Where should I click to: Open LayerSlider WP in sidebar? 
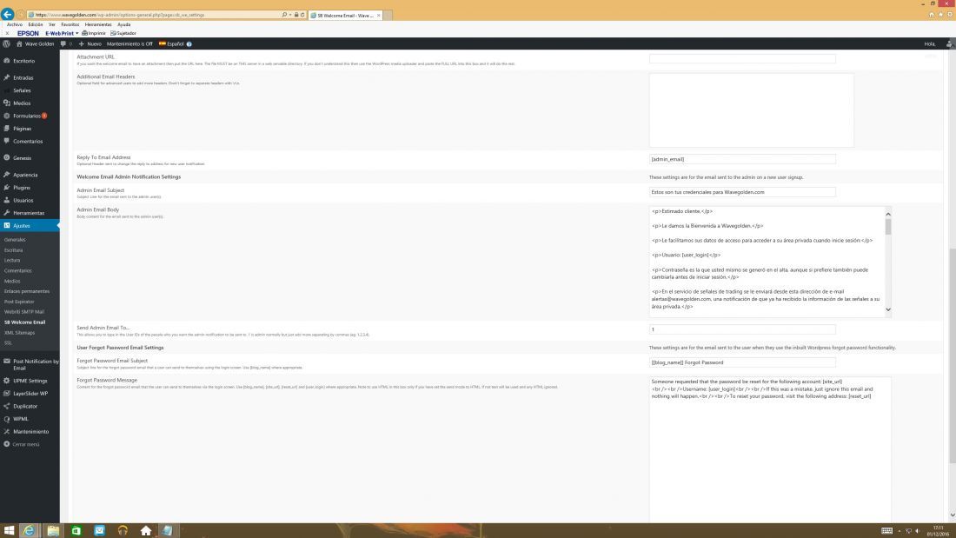click(30, 394)
